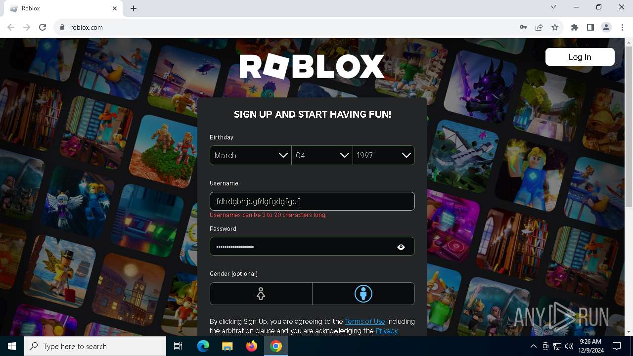Click the forward navigation arrow
This screenshot has height=356, width=633.
pos(27,27)
